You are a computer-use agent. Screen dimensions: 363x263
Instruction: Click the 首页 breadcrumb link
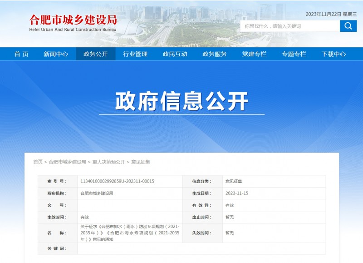pos(38,162)
